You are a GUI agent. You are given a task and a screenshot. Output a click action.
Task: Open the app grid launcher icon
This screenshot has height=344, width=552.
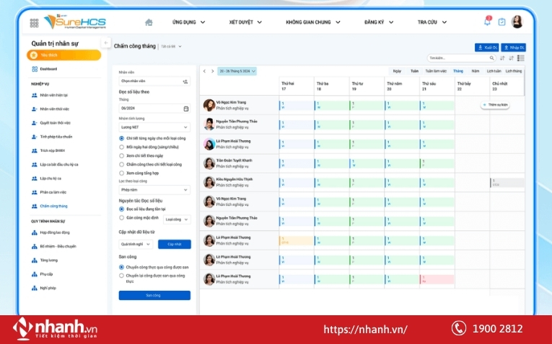34,22
